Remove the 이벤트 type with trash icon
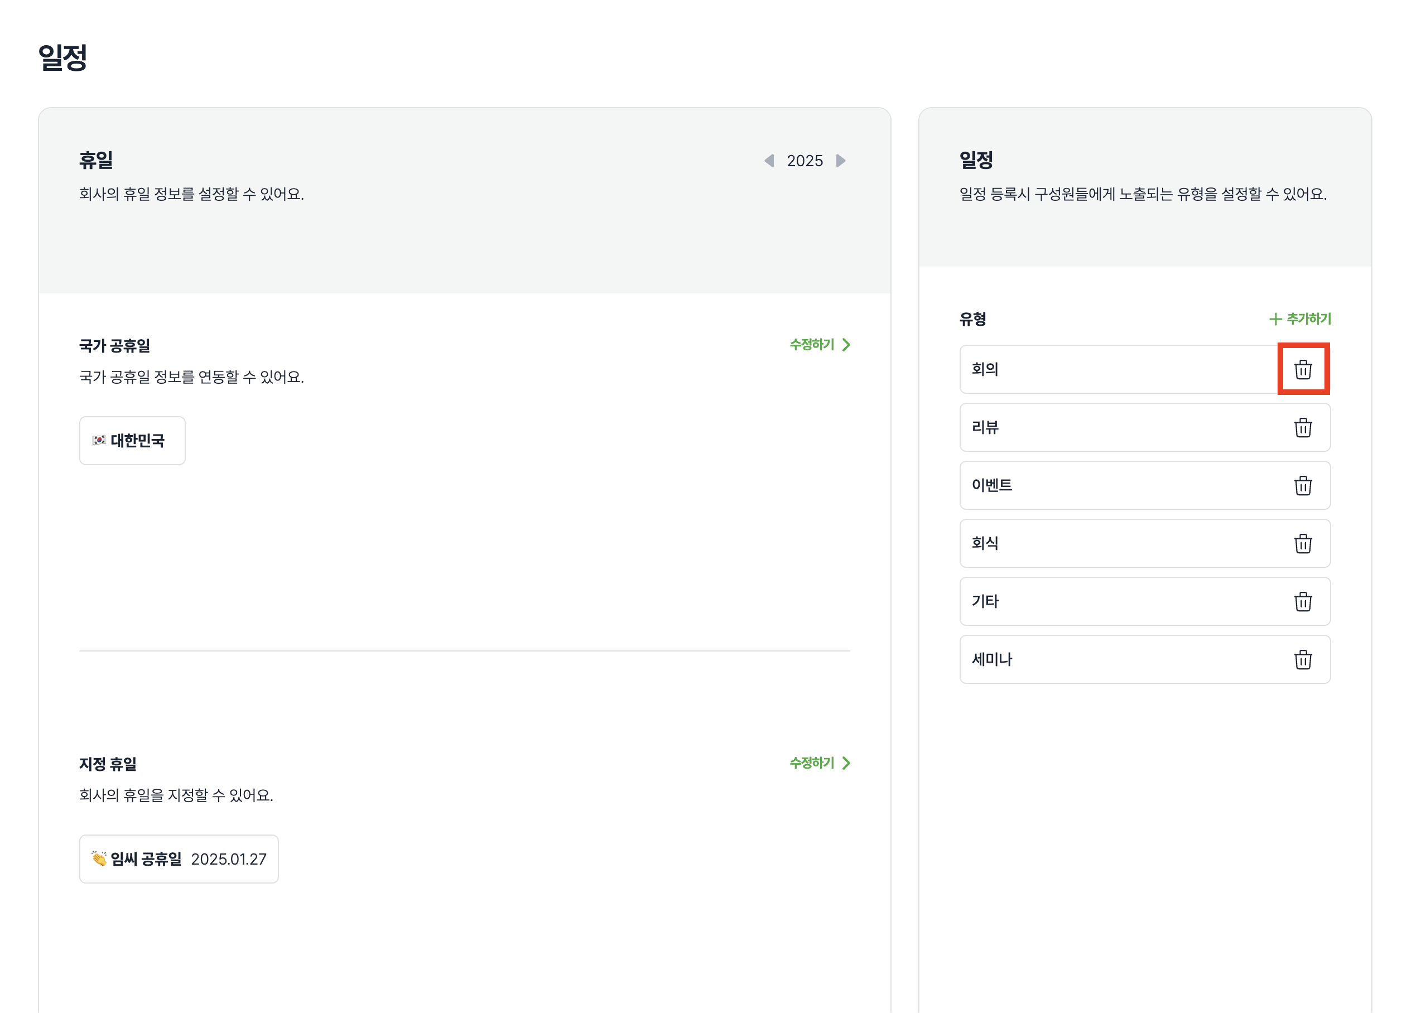Image resolution: width=1426 pixels, height=1013 pixels. (1303, 485)
